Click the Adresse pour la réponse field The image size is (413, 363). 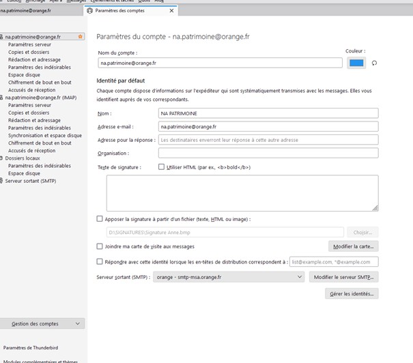tap(268, 140)
